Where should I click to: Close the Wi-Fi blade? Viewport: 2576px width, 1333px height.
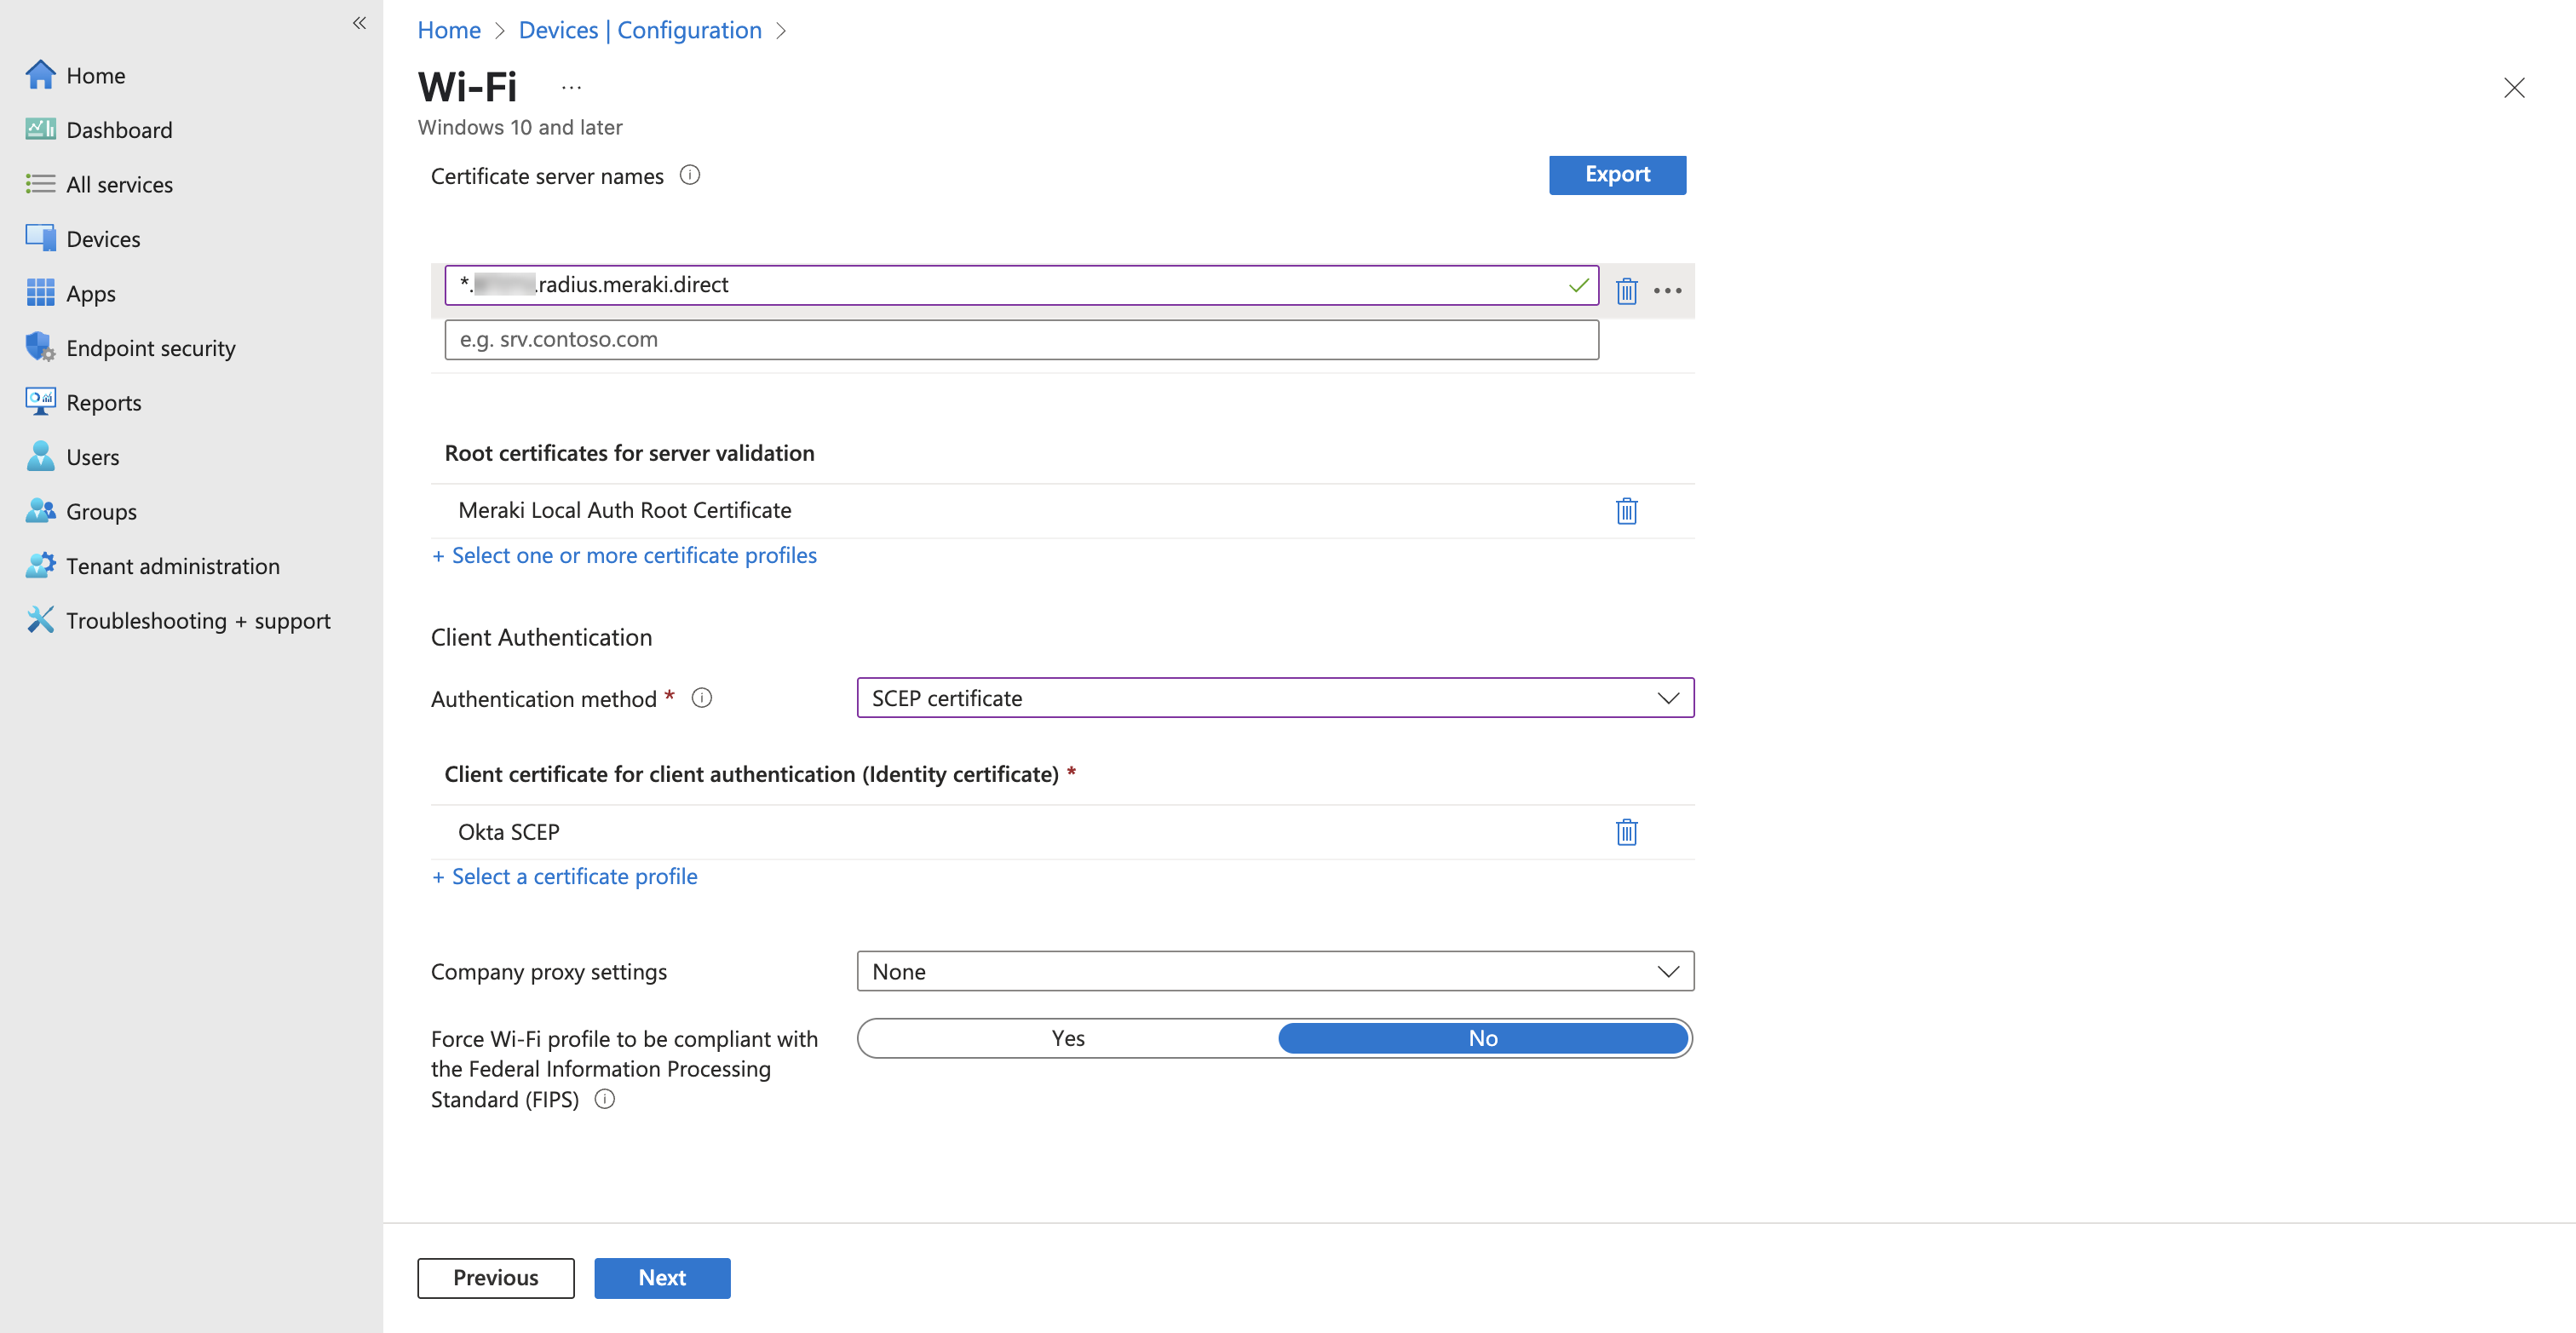(x=2514, y=88)
